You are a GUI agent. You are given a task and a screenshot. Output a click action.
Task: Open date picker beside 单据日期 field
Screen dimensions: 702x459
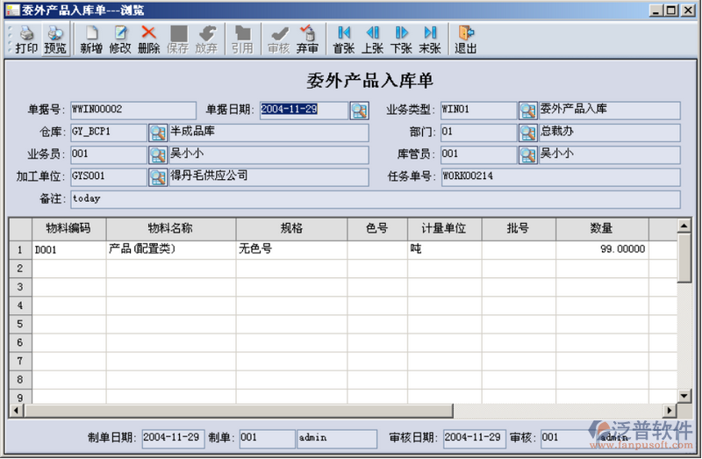point(360,111)
